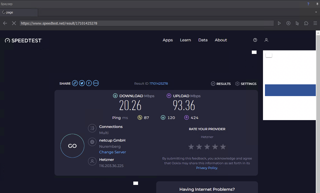Click the help question mark icon

pos(255,40)
